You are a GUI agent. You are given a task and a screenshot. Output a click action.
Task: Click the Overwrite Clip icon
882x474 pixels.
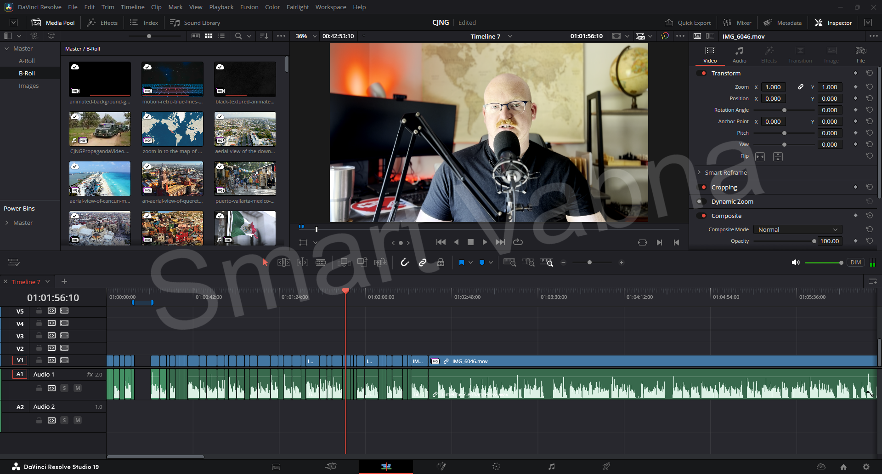[362, 262]
